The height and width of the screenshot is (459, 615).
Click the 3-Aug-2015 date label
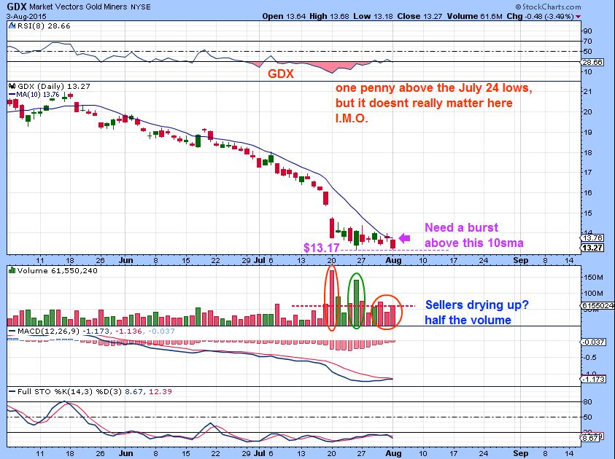[x=26, y=17]
